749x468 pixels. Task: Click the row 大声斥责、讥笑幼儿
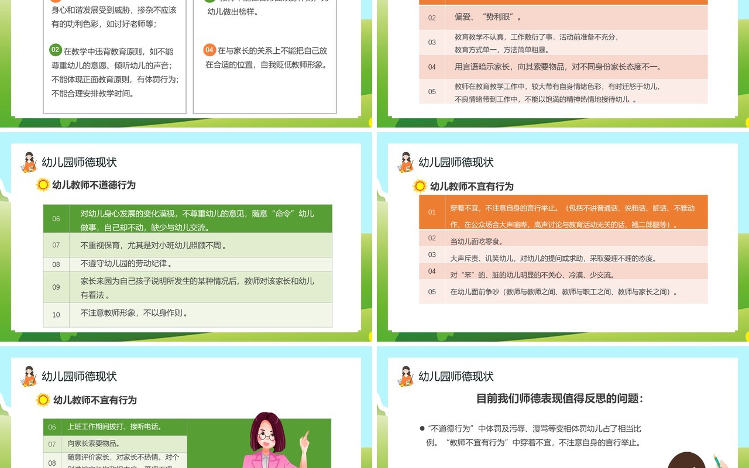[564, 254]
